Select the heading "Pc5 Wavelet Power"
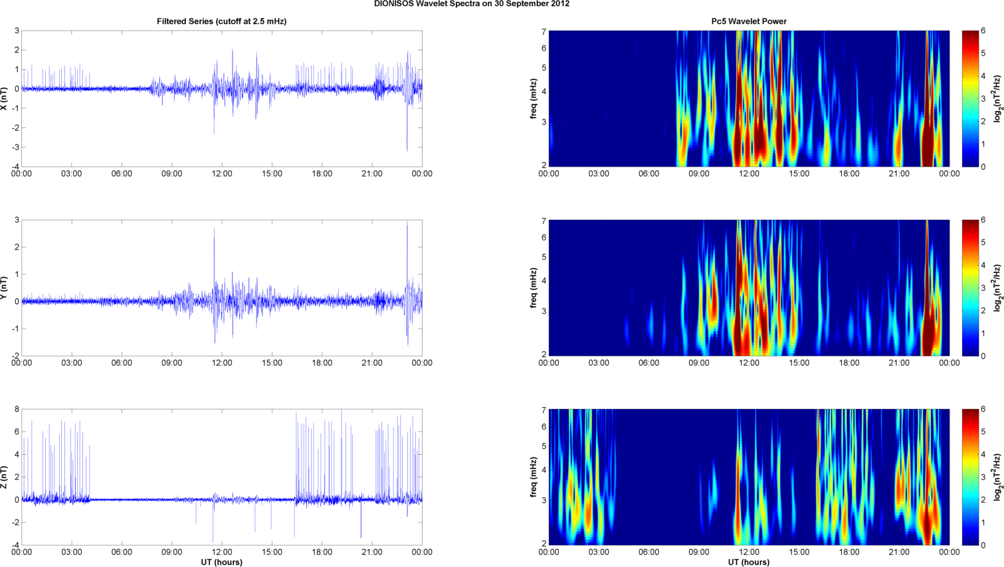The height and width of the screenshot is (567, 1004). [749, 21]
